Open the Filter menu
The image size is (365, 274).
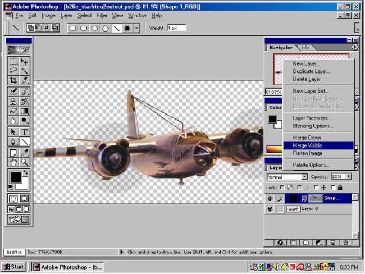point(102,16)
